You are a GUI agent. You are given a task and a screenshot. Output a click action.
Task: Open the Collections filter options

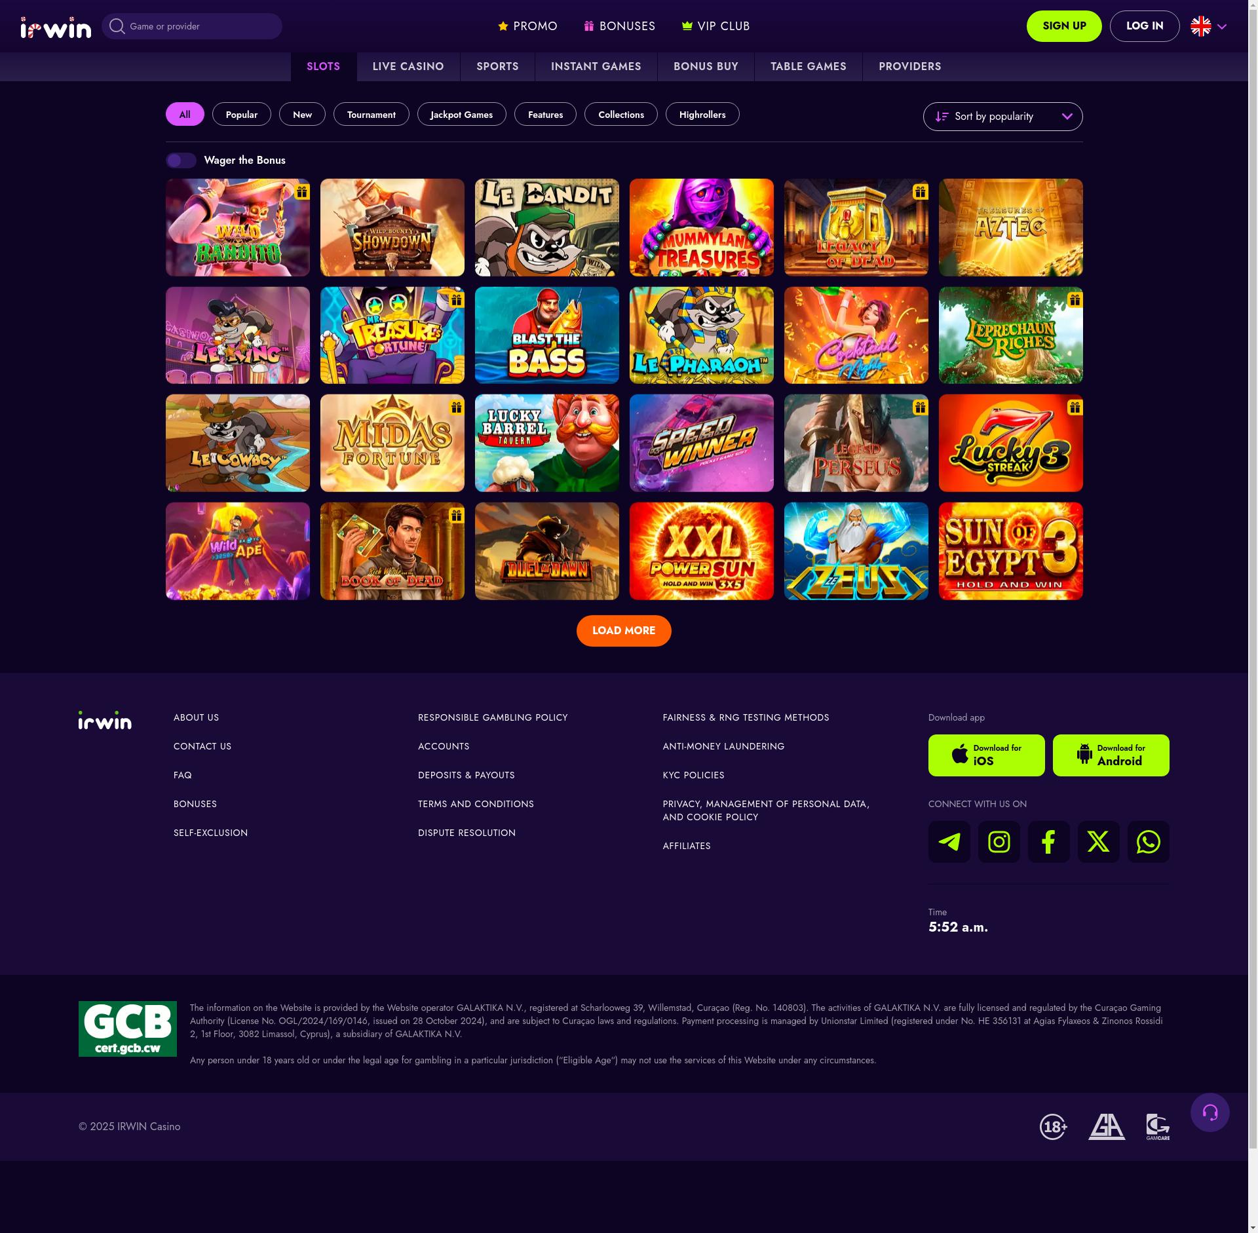click(621, 115)
